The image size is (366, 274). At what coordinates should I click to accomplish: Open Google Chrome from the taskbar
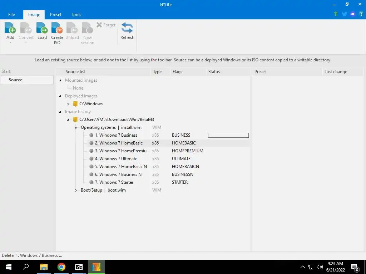pyautogui.click(x=61, y=267)
